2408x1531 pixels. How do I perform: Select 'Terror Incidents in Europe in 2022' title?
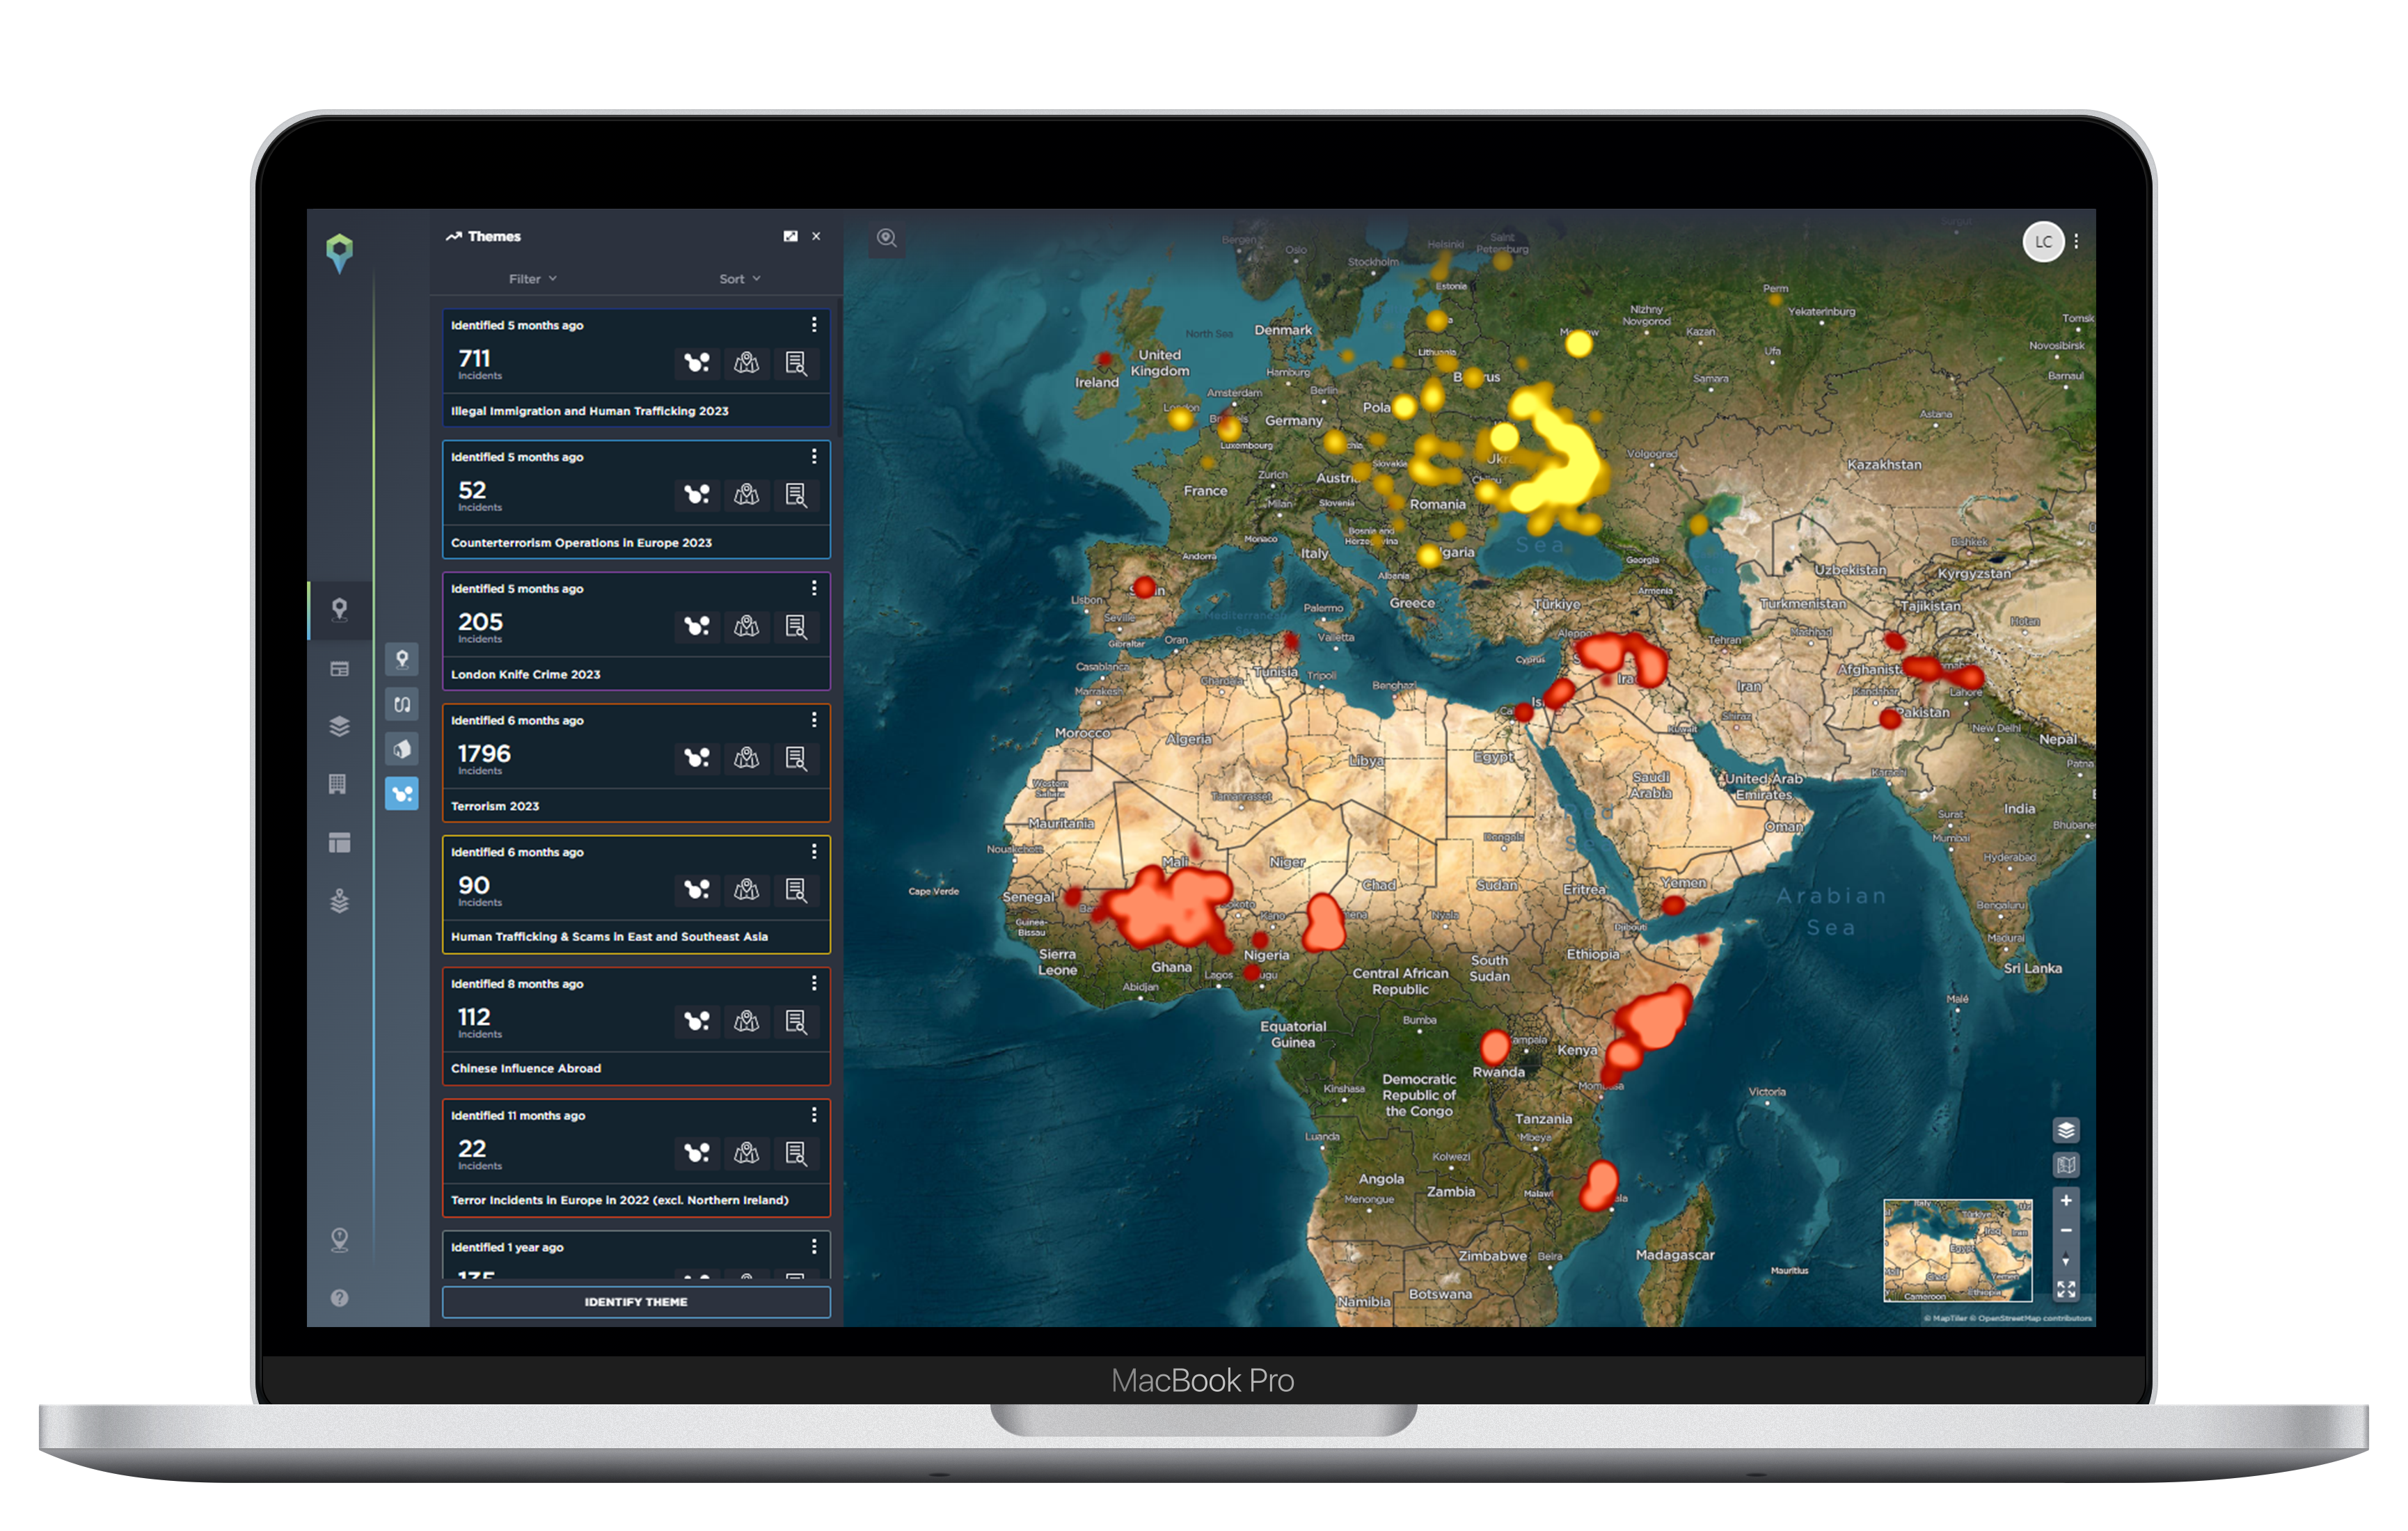coord(620,1200)
